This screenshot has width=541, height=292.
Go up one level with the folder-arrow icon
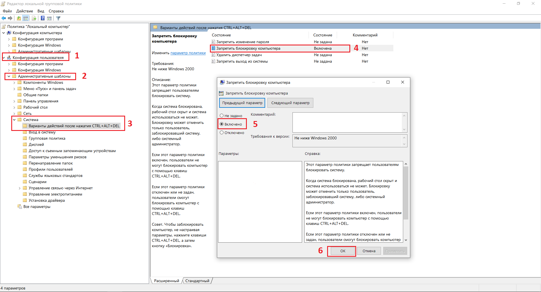coord(19,18)
